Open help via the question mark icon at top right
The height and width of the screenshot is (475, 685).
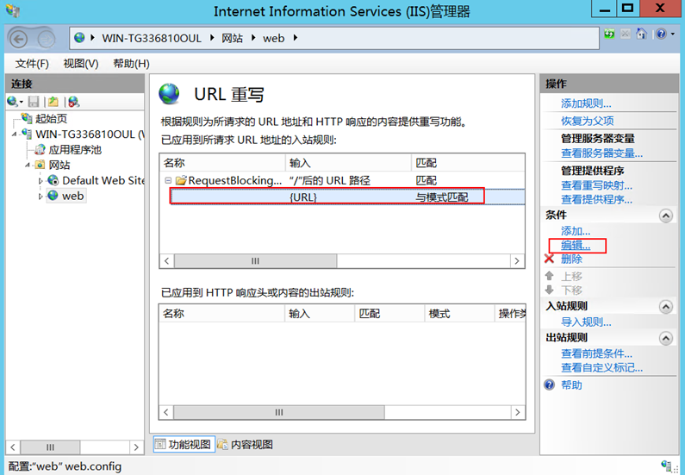coord(661,34)
